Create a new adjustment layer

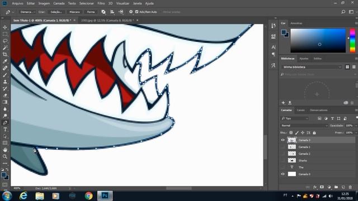[329, 187]
